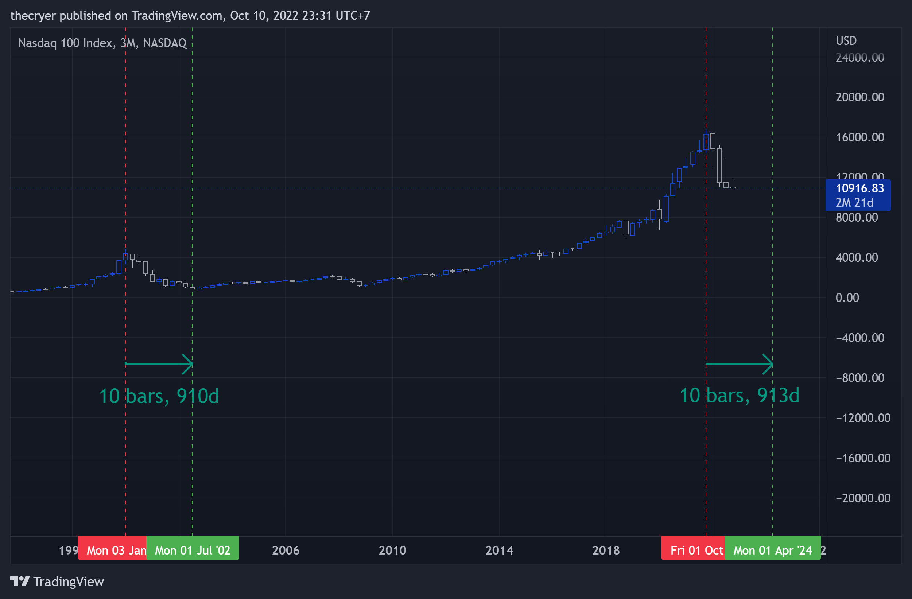Click the '2M 21d' countdown label
The image size is (912, 599).
pos(854,202)
